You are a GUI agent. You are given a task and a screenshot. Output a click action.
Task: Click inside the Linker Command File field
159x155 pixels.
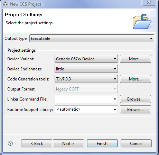point(84,99)
